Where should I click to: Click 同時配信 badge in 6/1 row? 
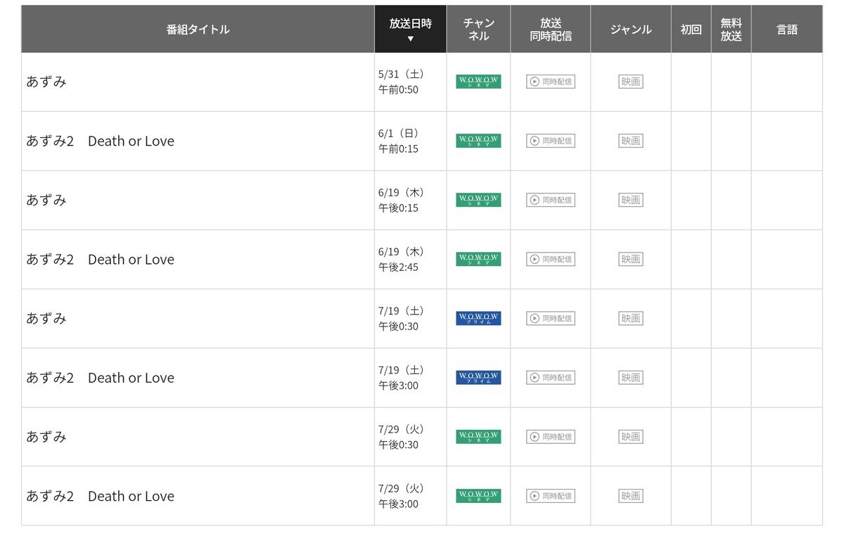tap(551, 141)
